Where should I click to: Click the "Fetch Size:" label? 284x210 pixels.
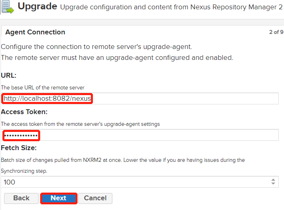[19, 148]
